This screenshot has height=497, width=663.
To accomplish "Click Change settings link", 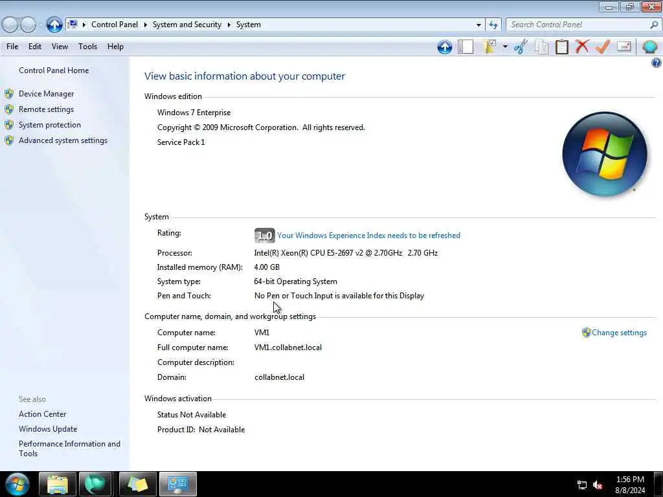I will [619, 333].
